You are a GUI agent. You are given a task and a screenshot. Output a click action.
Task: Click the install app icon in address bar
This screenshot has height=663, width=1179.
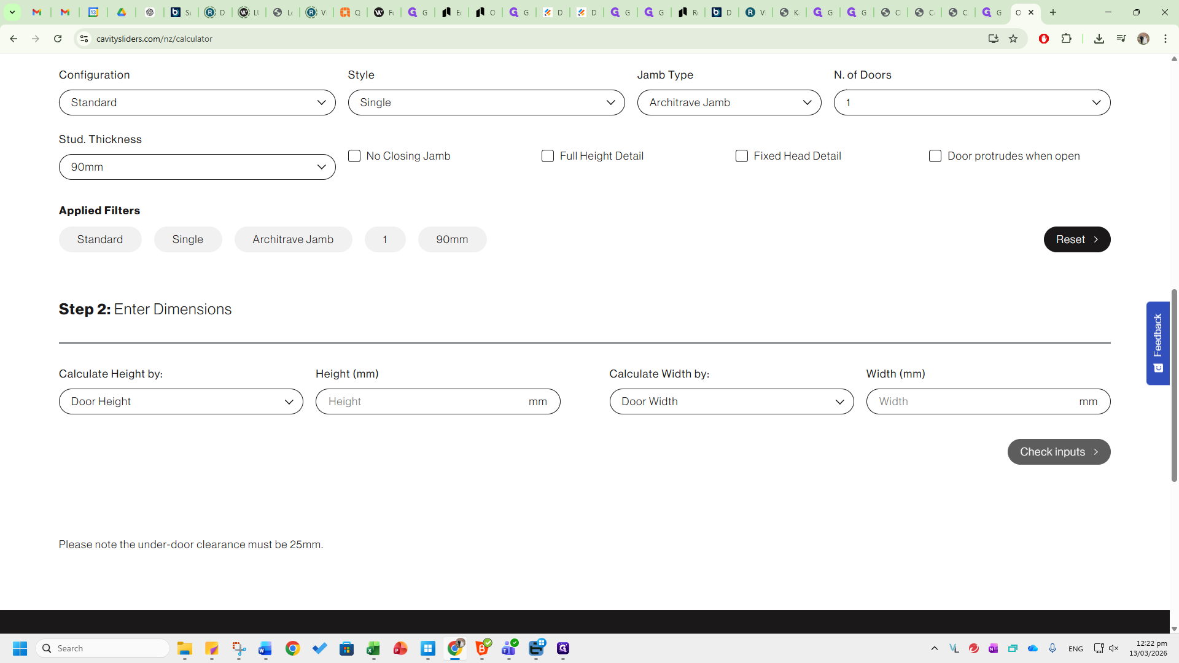(x=993, y=39)
